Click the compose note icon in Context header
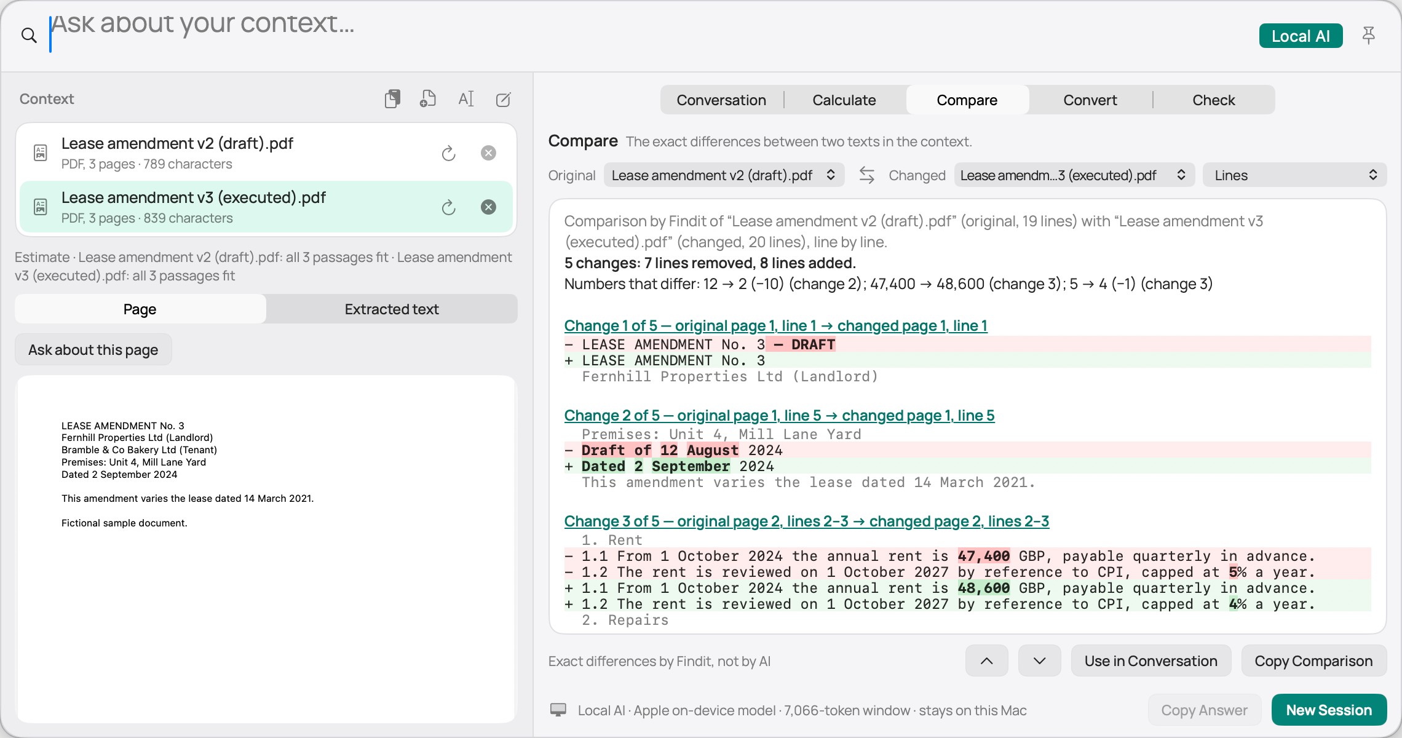Image resolution: width=1402 pixels, height=738 pixels. (503, 99)
